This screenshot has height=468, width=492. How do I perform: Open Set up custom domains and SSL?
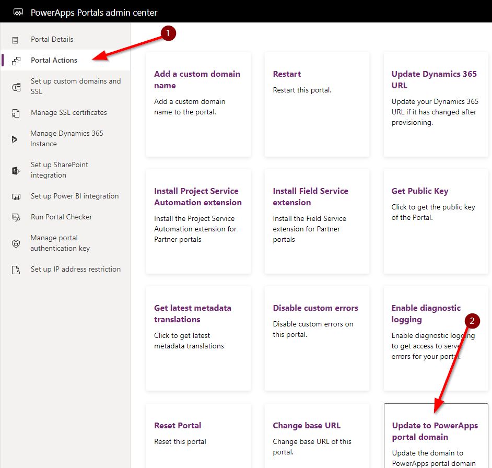[65, 86]
